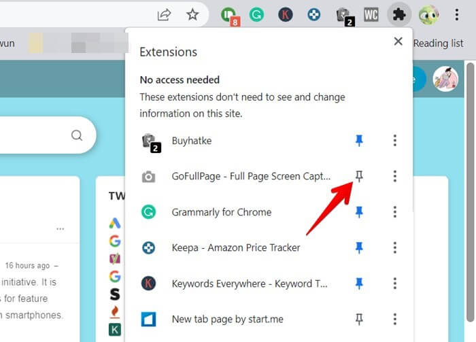Unpin Grammarly for Chrome
This screenshot has width=476, height=342.
[359, 212]
